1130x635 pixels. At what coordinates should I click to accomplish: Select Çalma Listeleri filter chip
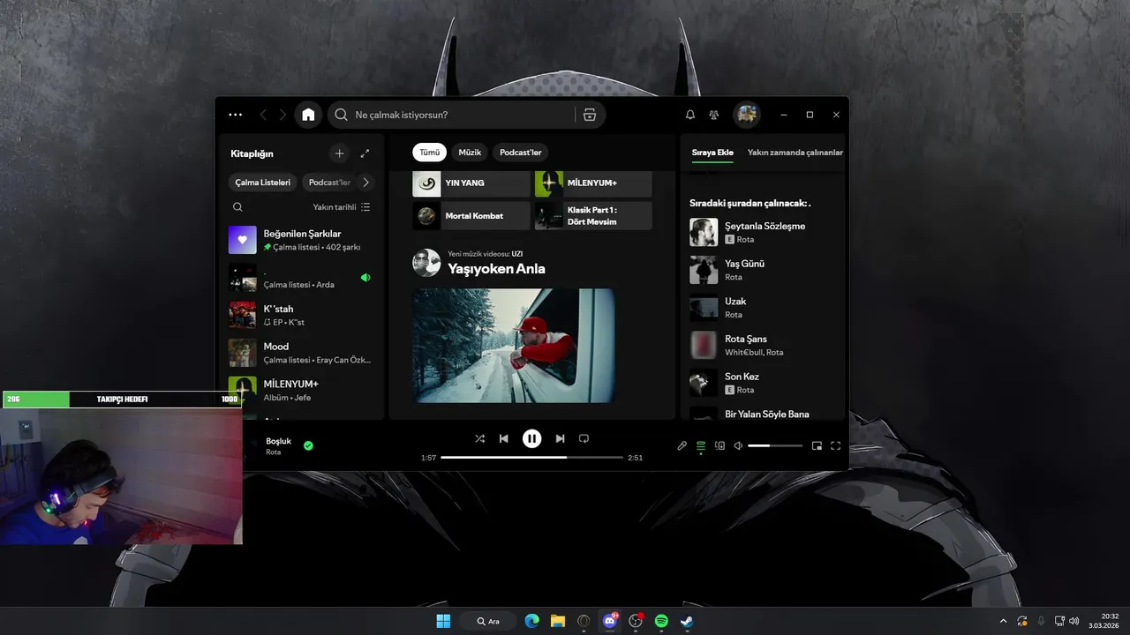point(262,183)
